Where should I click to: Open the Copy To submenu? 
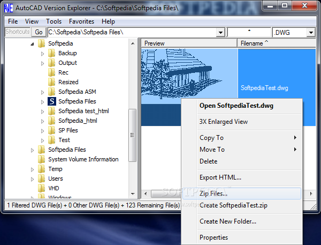(x=242, y=138)
